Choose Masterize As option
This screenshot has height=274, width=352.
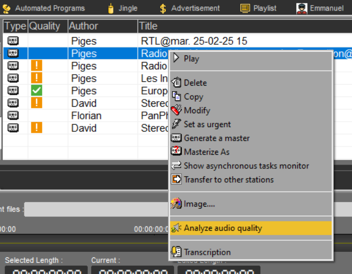(206, 152)
